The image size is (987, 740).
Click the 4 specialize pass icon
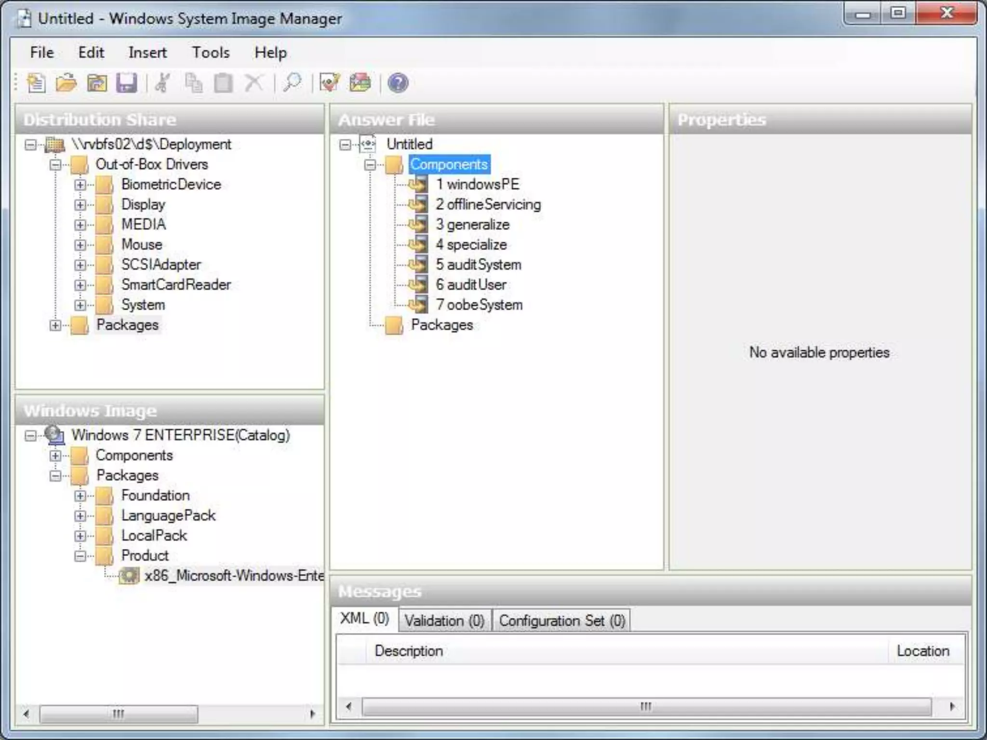click(x=418, y=244)
